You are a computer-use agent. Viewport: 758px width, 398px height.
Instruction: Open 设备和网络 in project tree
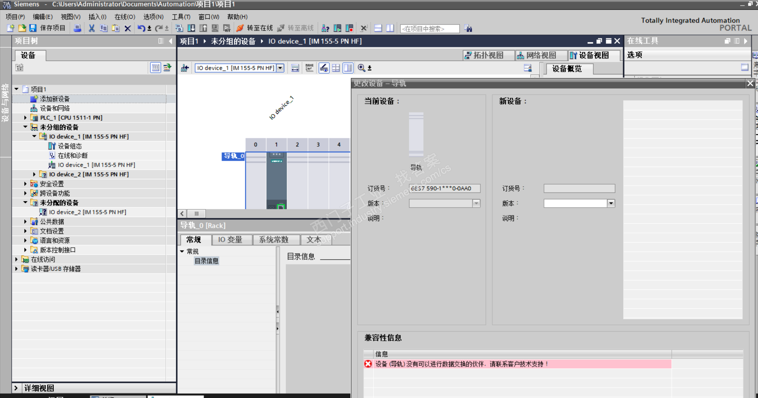coord(54,108)
